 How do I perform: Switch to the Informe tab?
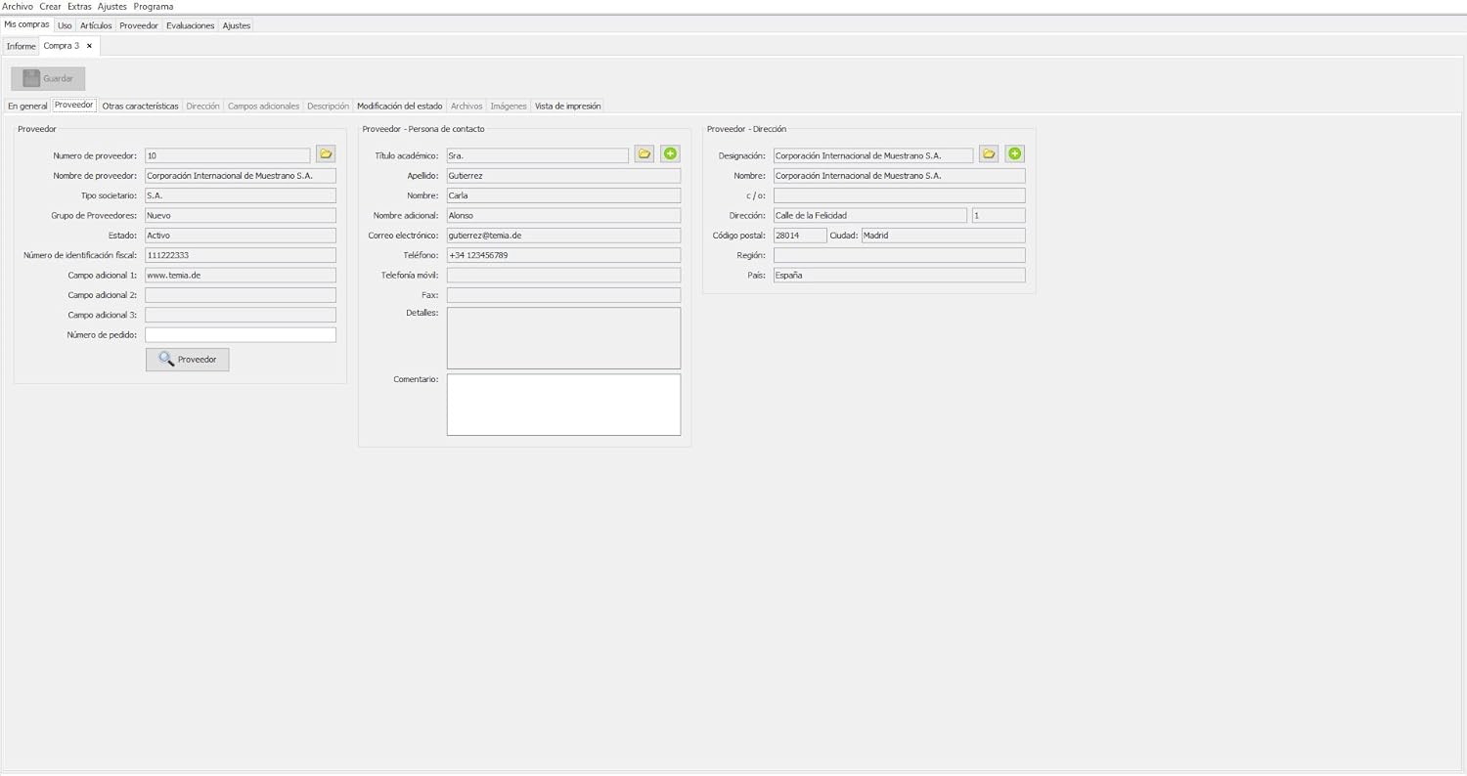pos(21,46)
